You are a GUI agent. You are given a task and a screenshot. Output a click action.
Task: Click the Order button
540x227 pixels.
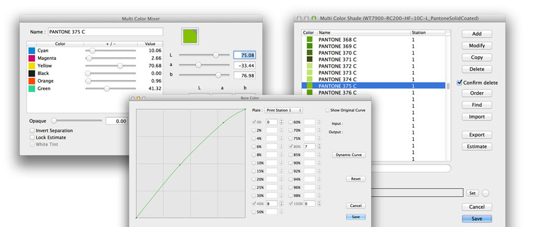(x=477, y=93)
